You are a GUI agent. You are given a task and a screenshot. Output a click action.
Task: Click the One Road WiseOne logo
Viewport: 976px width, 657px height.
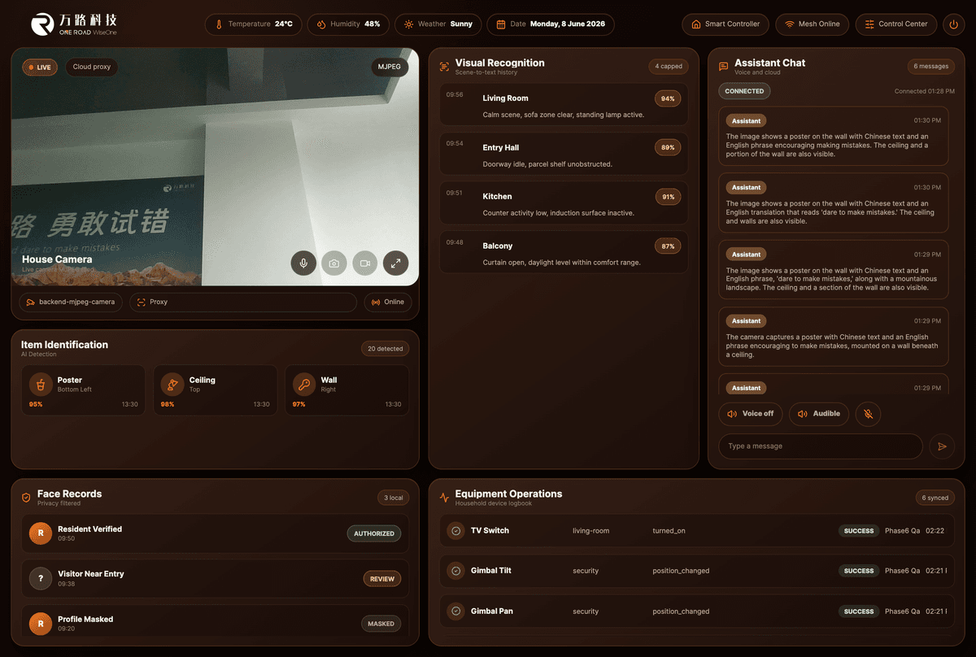(74, 24)
